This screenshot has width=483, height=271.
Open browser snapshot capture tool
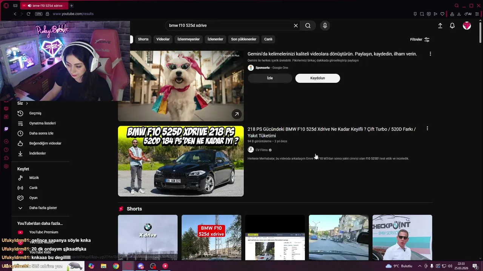coord(422,14)
